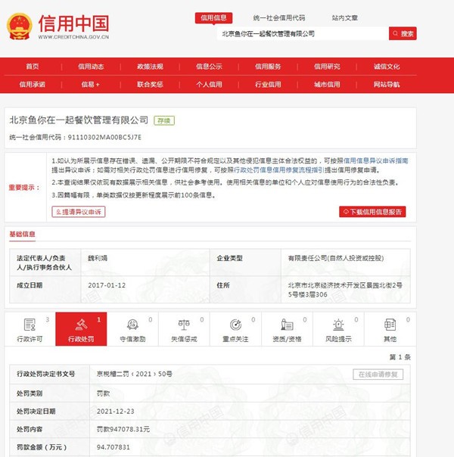Screen dimensions: 454x457
Task: Select the 基础信息 section tab
Action: [x=22, y=234]
